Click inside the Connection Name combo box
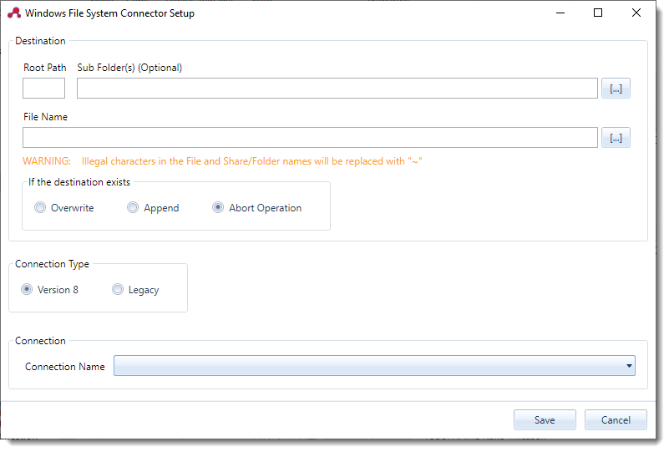The width and height of the screenshot is (669, 452). pyautogui.click(x=367, y=366)
